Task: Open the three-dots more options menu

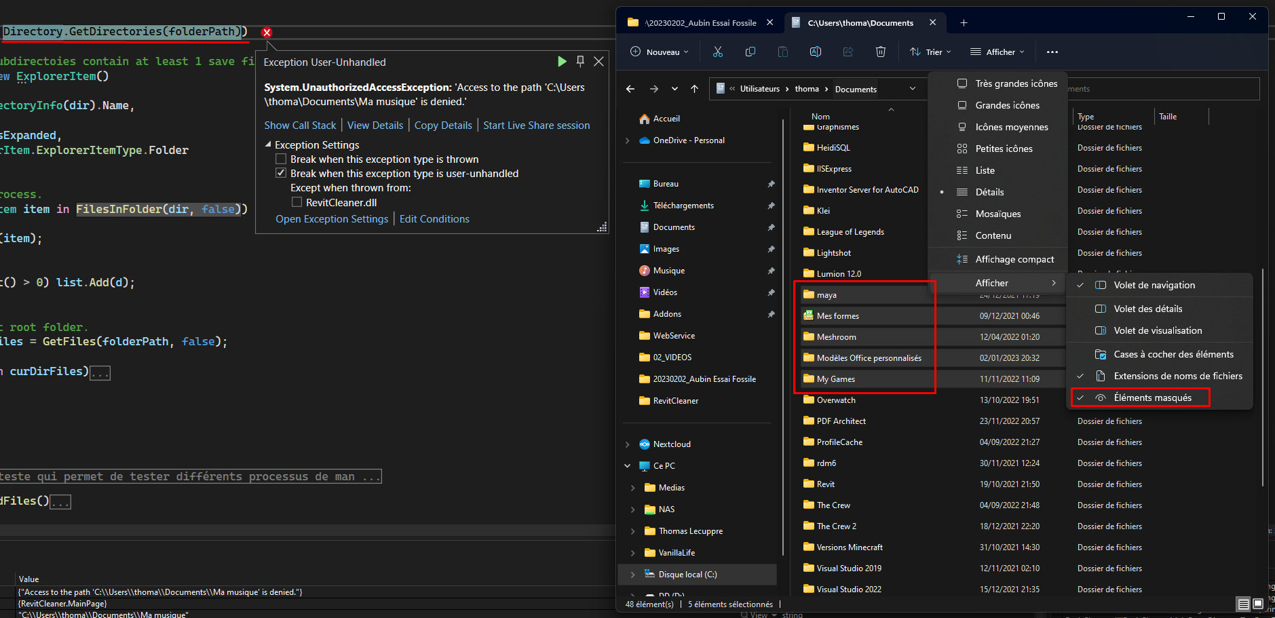Action: 1052,52
